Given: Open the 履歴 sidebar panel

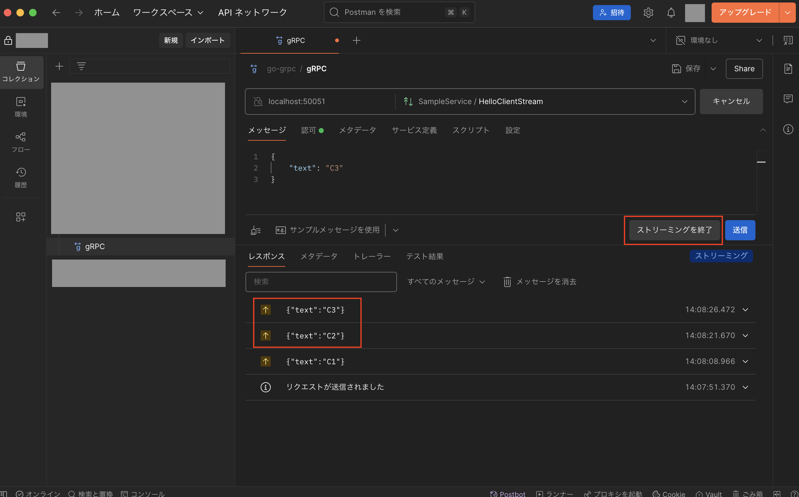Looking at the screenshot, I should click(x=21, y=178).
